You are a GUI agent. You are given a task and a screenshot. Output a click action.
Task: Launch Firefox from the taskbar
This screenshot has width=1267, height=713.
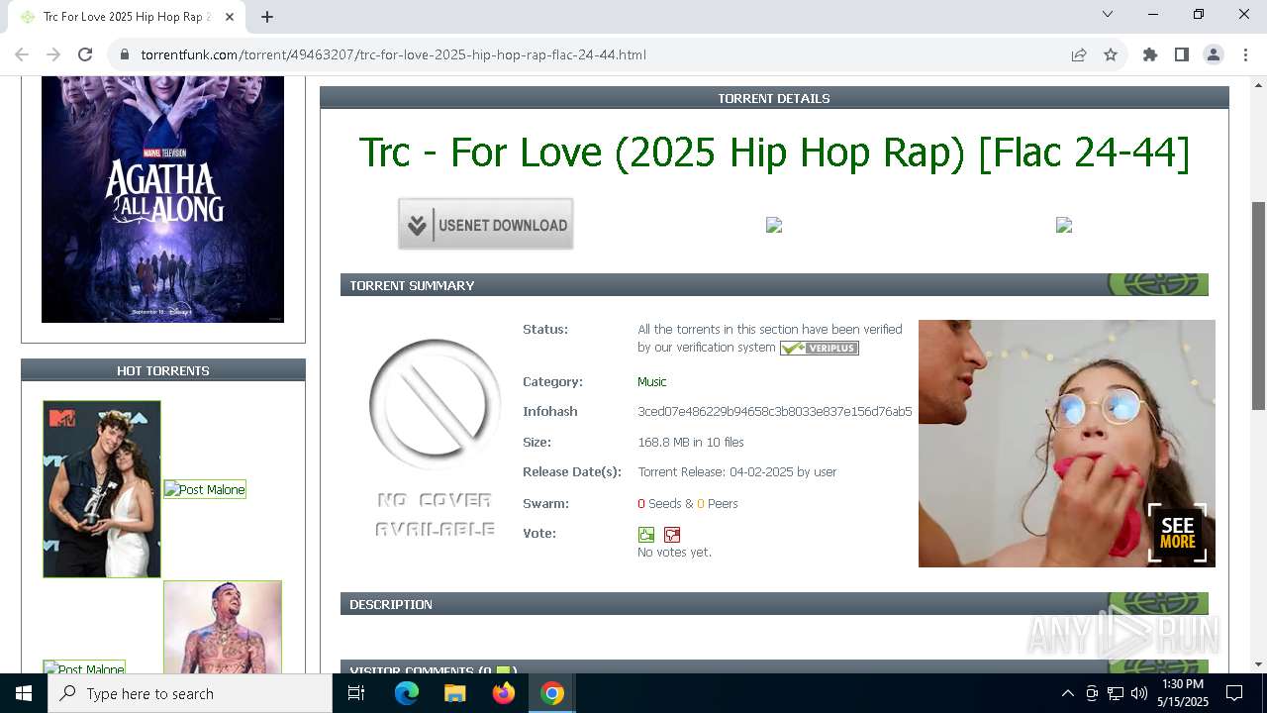504,693
